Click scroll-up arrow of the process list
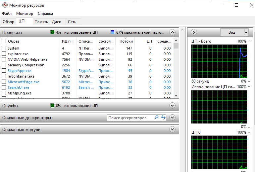255x172 pixels. point(176,40)
